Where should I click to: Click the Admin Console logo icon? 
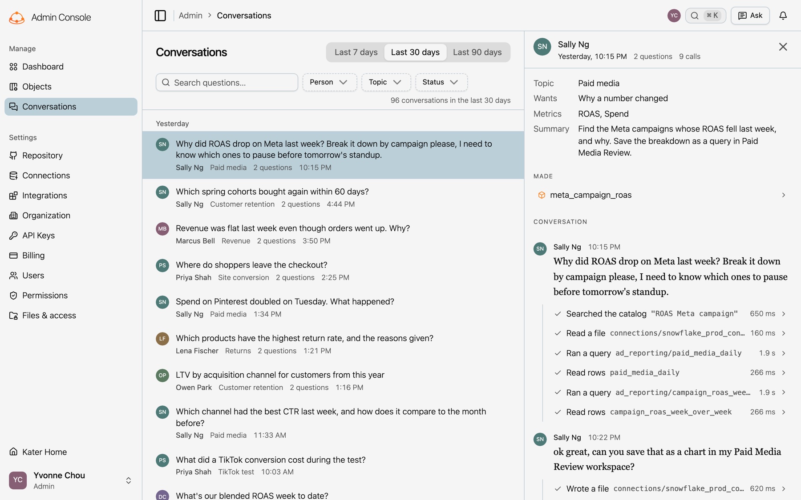pos(16,17)
